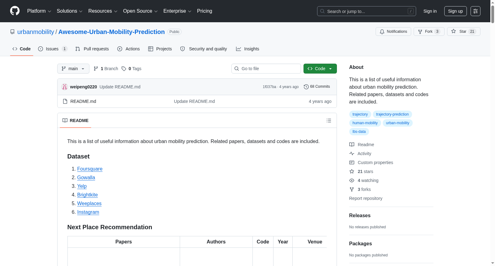Star the repository

click(463, 32)
